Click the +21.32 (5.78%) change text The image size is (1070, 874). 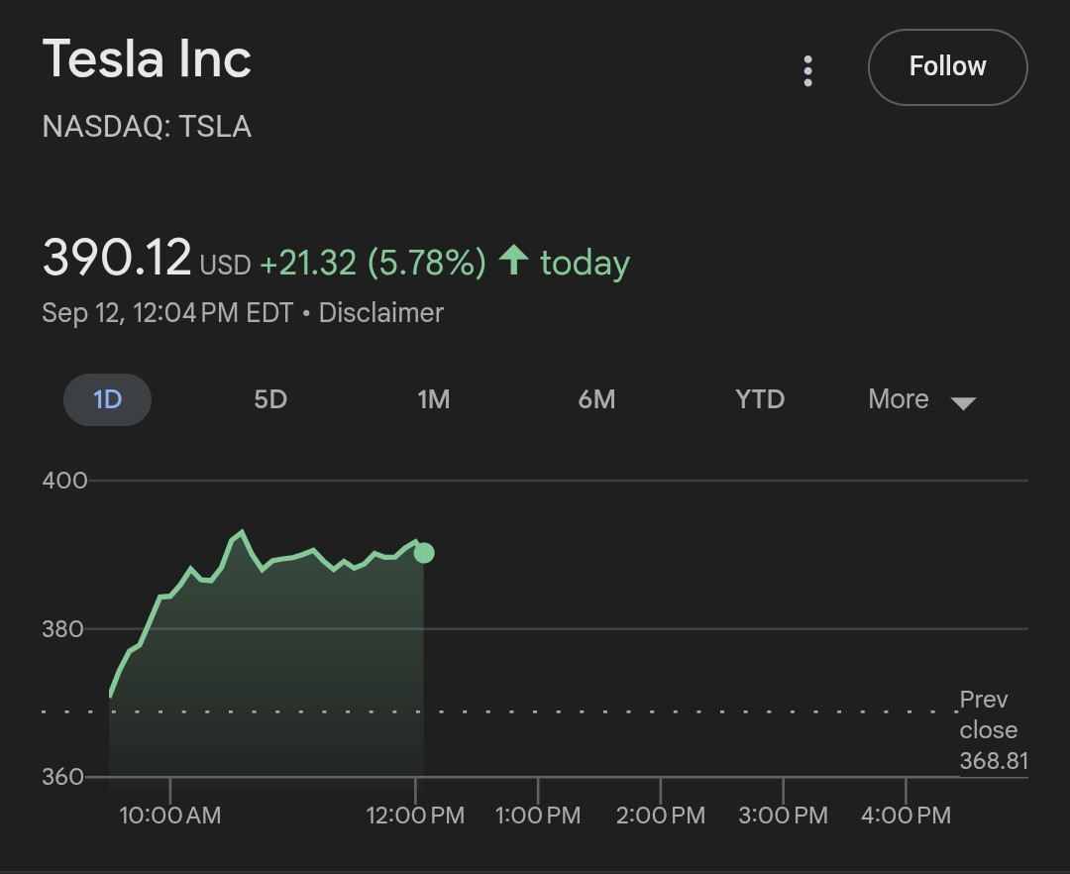(373, 263)
